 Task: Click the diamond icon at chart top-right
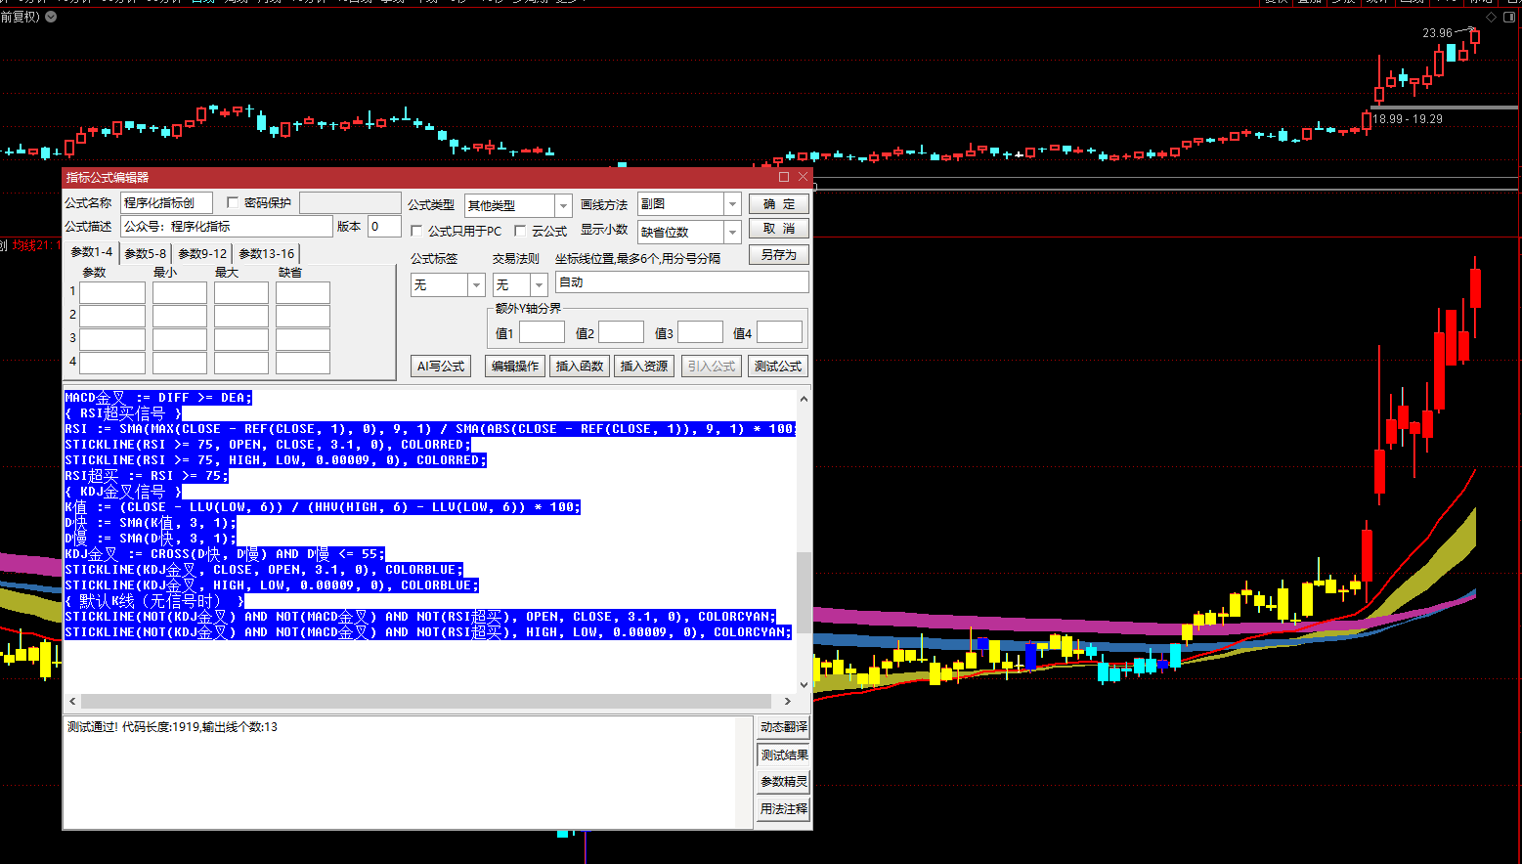(1491, 18)
